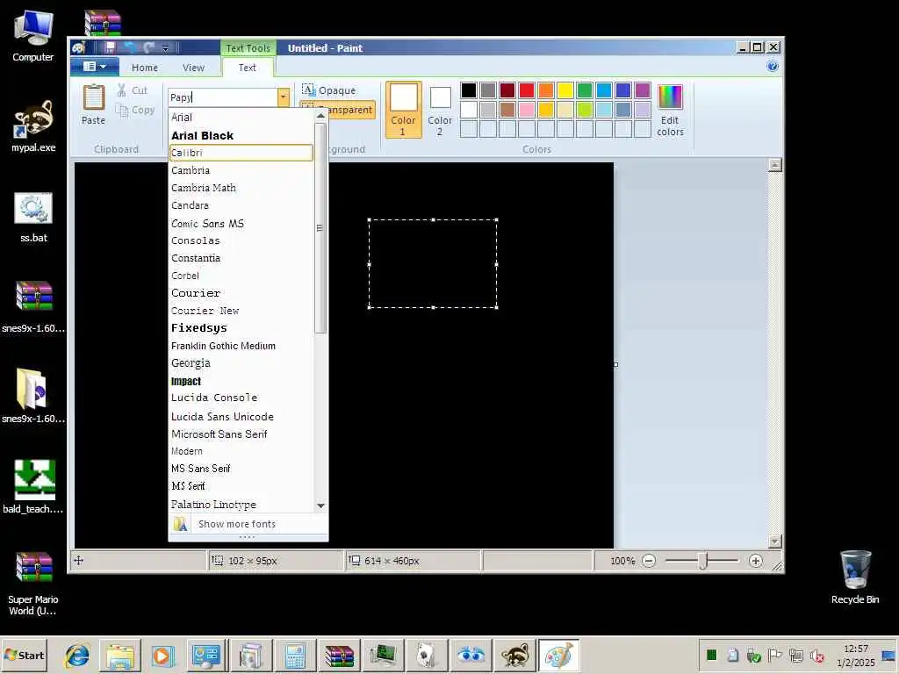
Task: Pick the green swatch in the top palette row
Action: (585, 90)
